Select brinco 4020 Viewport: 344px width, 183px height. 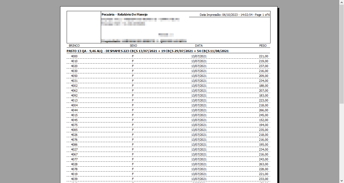[x=74, y=66]
